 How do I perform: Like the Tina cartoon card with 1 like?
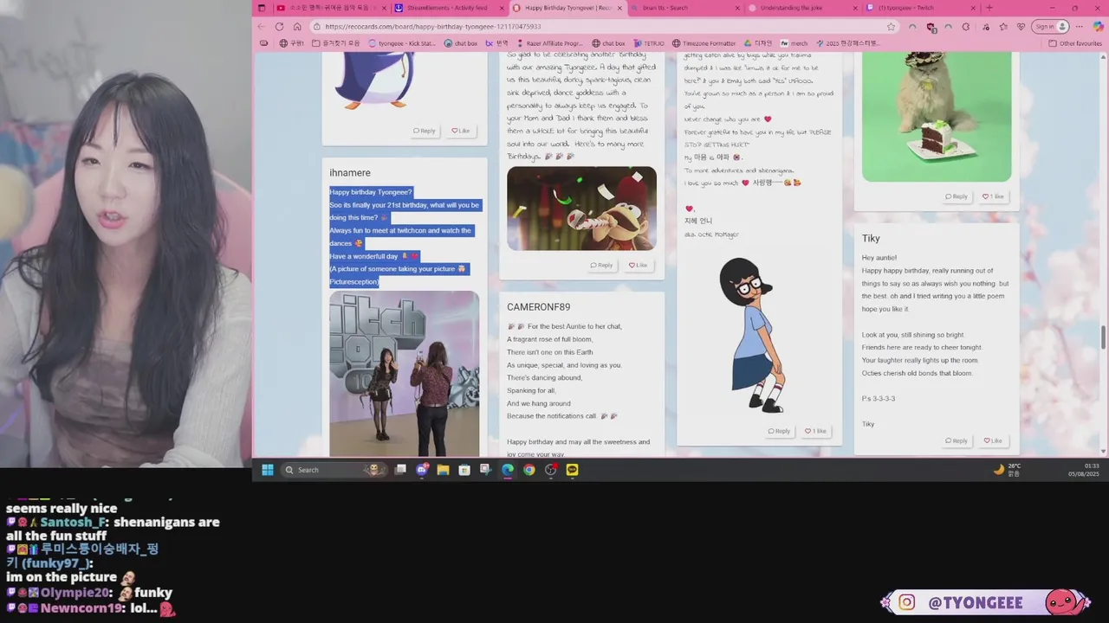(815, 431)
